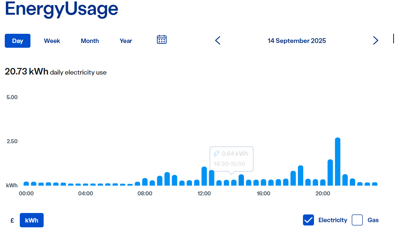Switch to the Month tab

[x=90, y=41]
